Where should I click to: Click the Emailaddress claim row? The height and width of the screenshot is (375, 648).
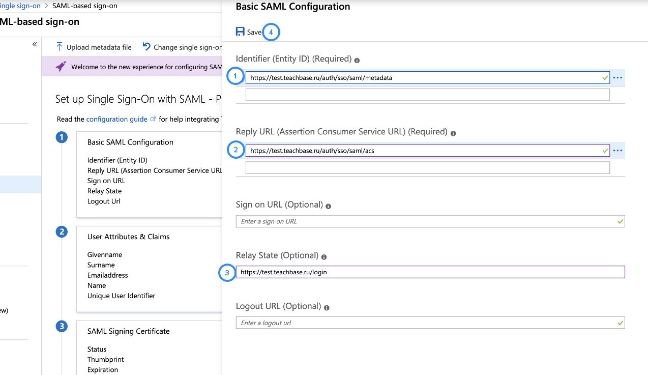pos(108,275)
